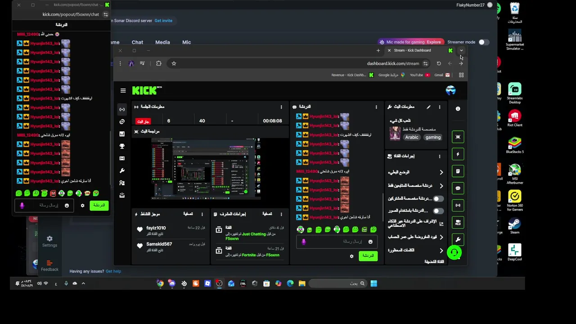576x324 pixels.
Task: Open the community users sidebar icon
Action: (122, 183)
